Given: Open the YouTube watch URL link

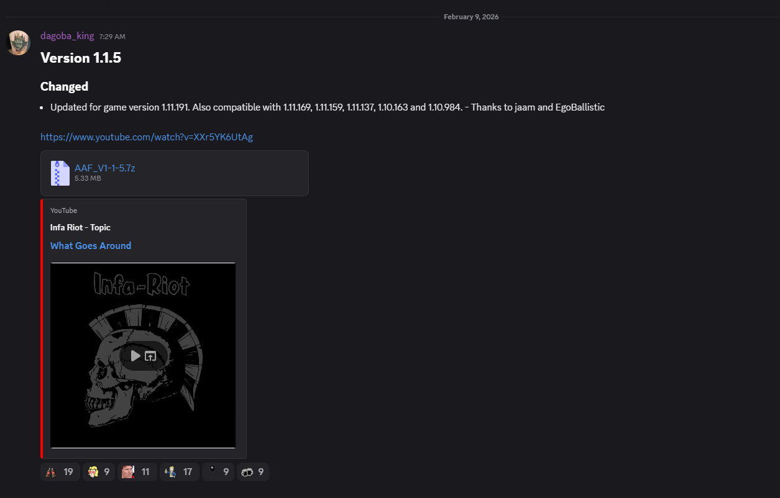Looking at the screenshot, I should 147,137.
